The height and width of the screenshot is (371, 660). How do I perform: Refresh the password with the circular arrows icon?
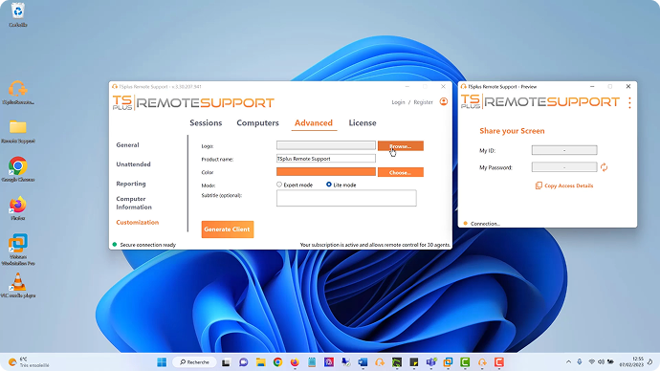pyautogui.click(x=604, y=167)
